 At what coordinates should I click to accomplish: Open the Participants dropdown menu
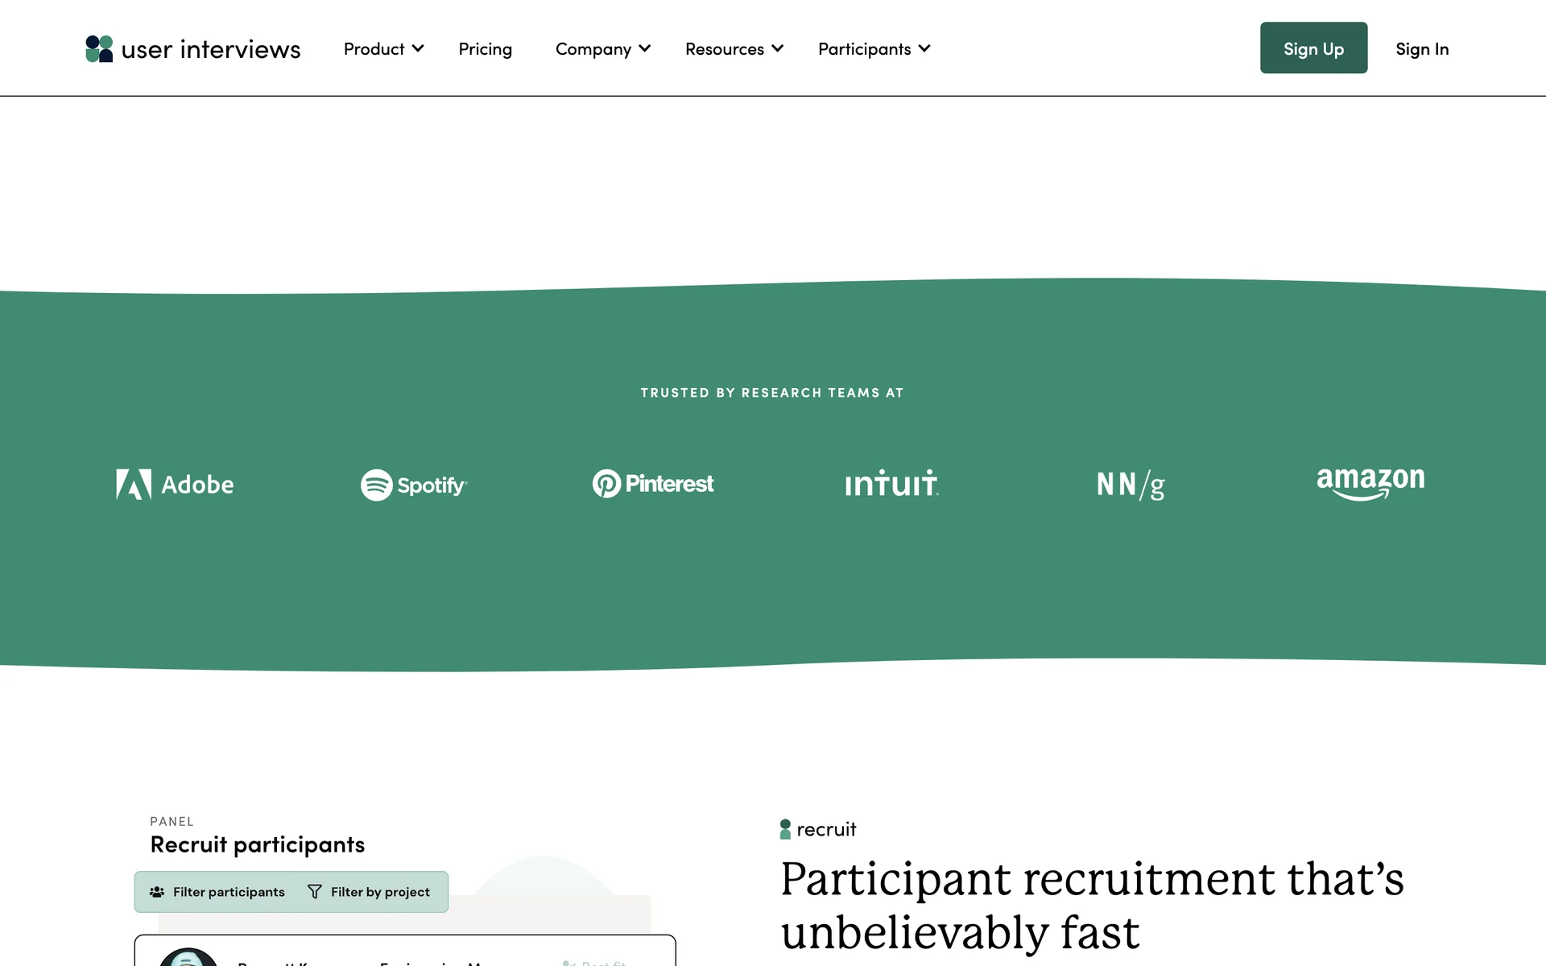point(874,49)
